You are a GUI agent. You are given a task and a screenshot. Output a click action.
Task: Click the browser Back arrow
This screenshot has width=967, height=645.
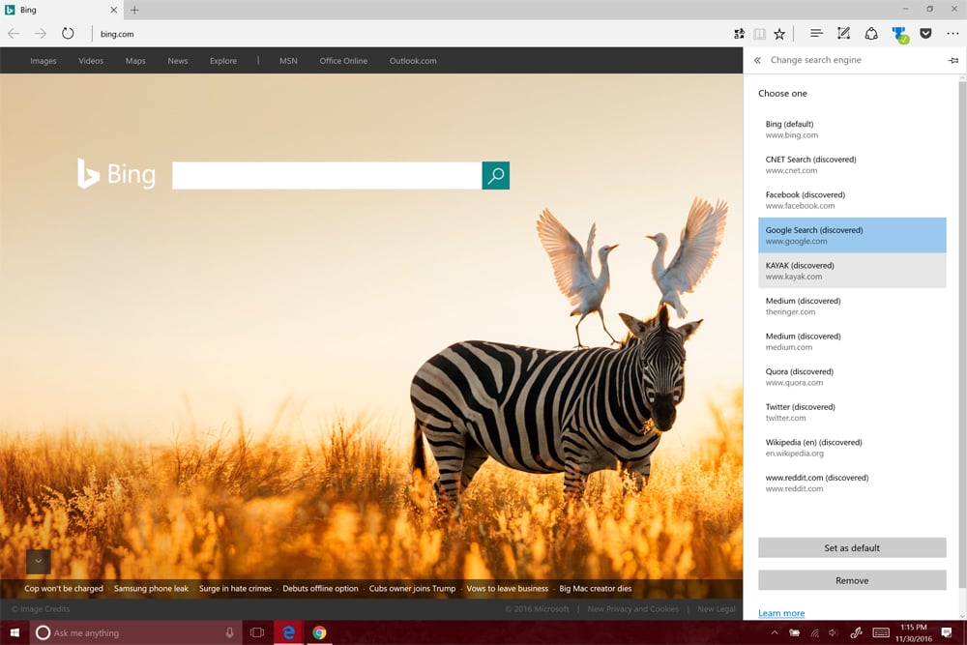pyautogui.click(x=14, y=33)
